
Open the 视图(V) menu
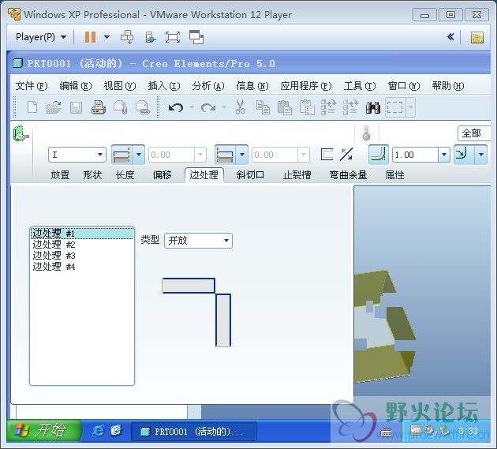120,86
